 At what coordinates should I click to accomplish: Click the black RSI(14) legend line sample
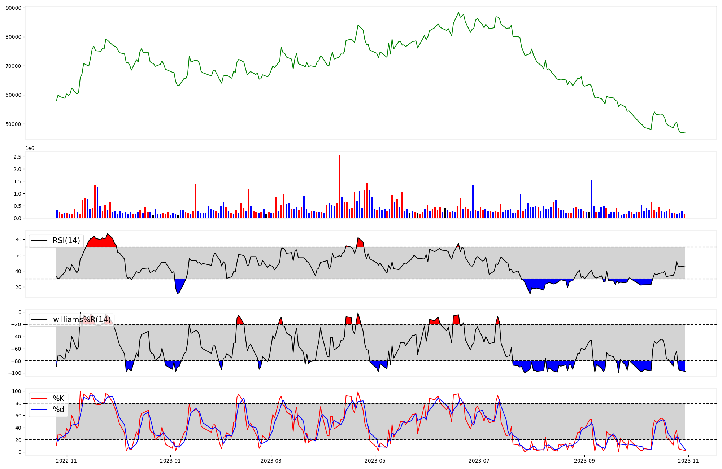40,241
